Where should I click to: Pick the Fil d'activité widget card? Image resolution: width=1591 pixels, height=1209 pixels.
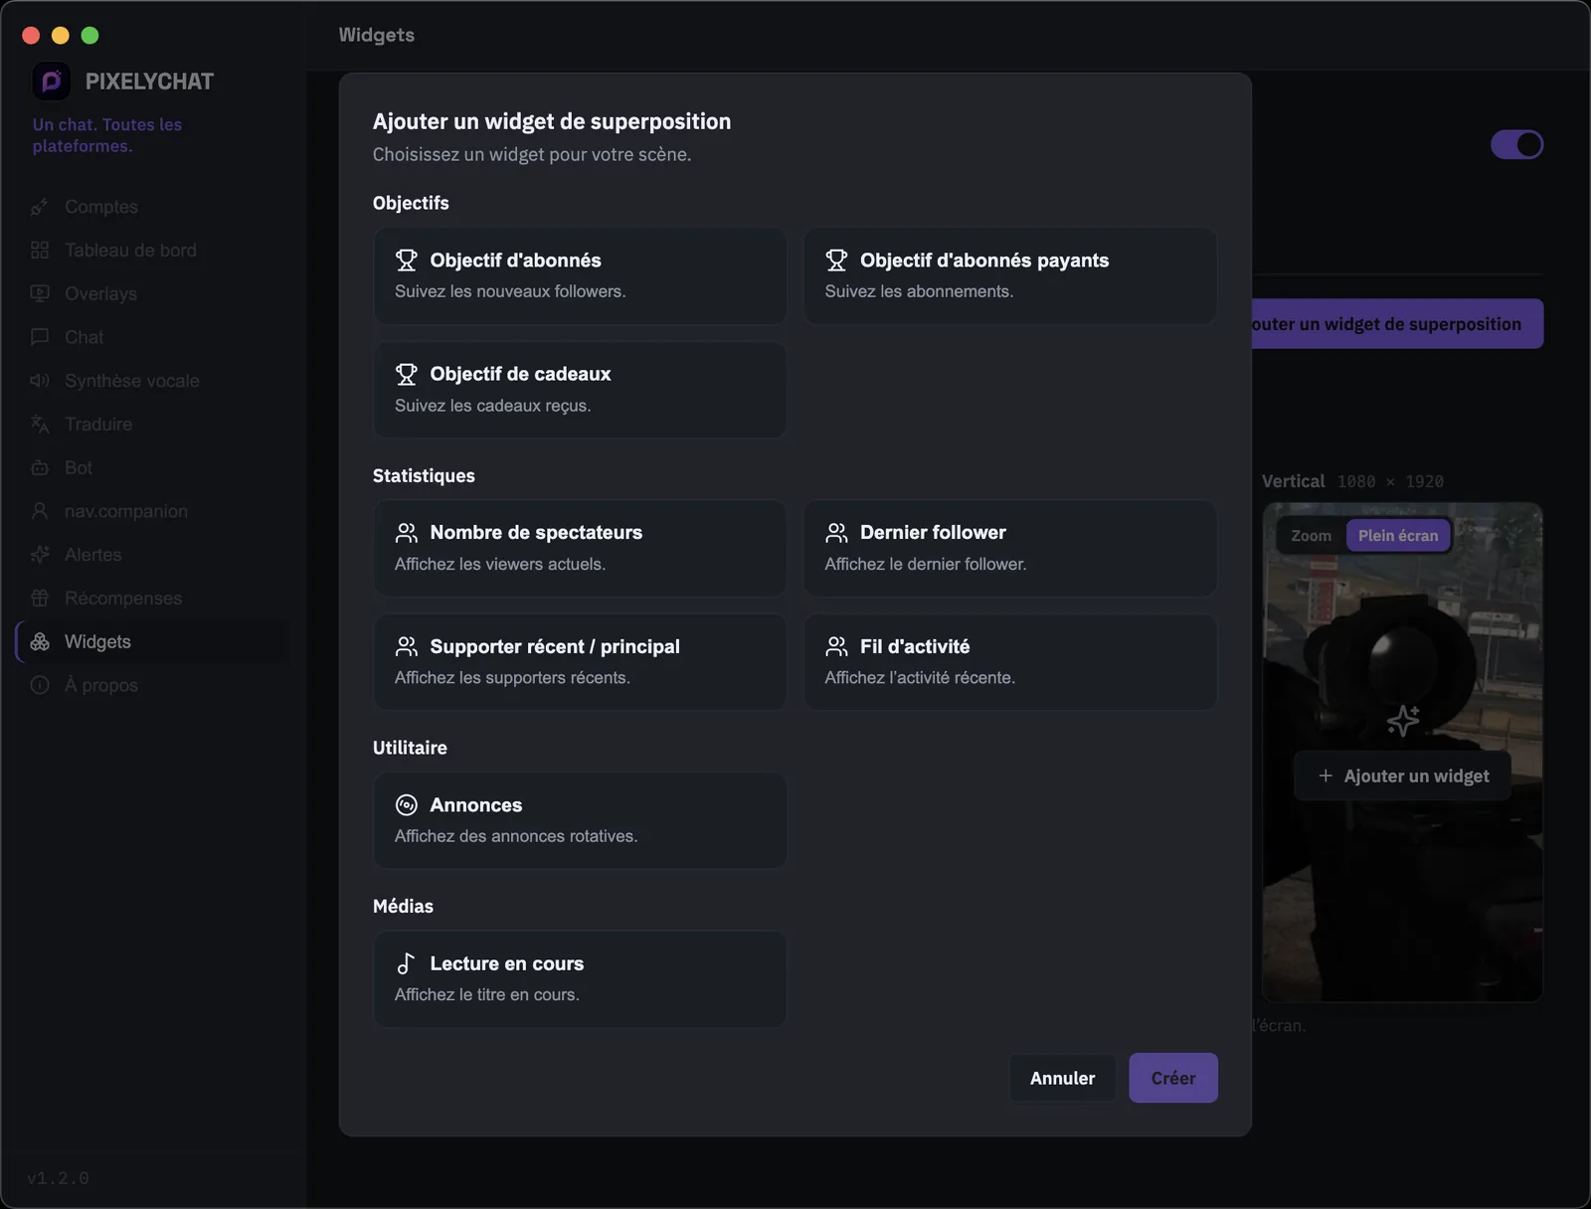tap(1010, 662)
